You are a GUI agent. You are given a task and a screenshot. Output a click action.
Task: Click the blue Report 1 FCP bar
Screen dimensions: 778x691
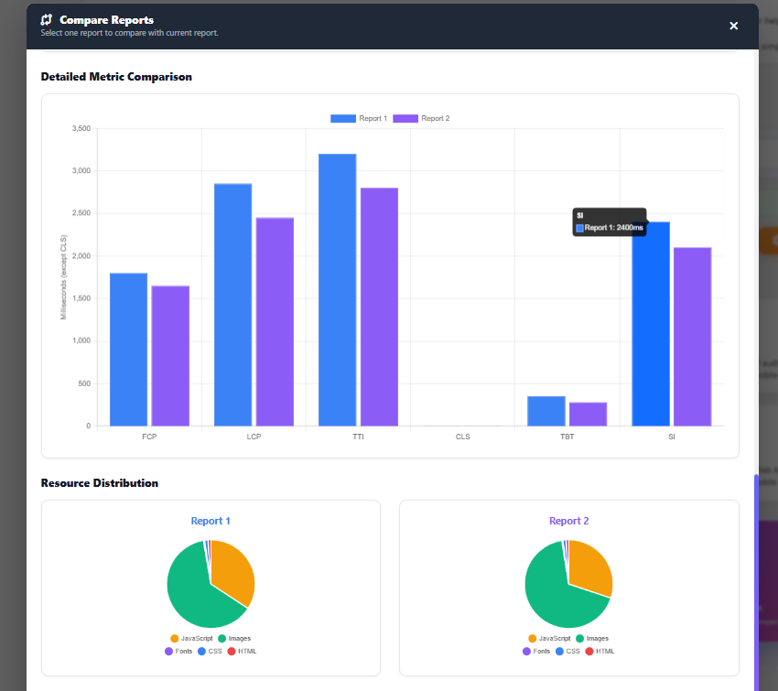(128, 350)
